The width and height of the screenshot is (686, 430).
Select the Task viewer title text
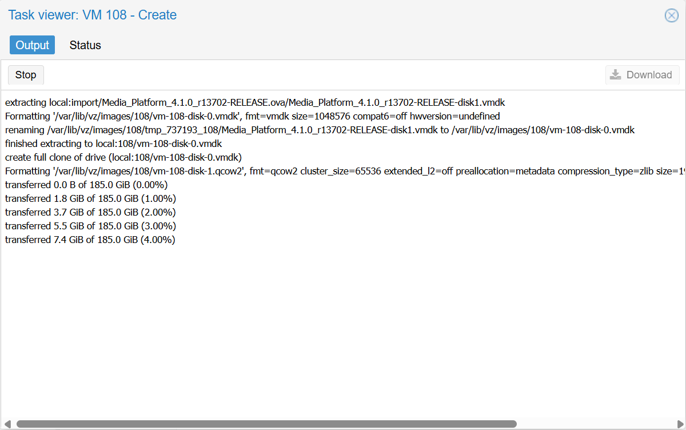pyautogui.click(x=91, y=15)
